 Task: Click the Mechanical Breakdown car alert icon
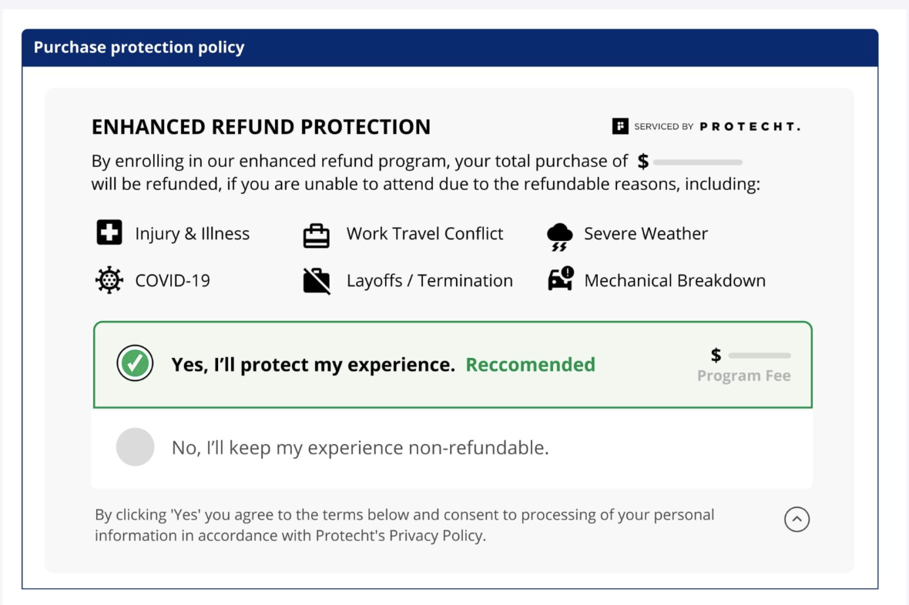pos(560,279)
